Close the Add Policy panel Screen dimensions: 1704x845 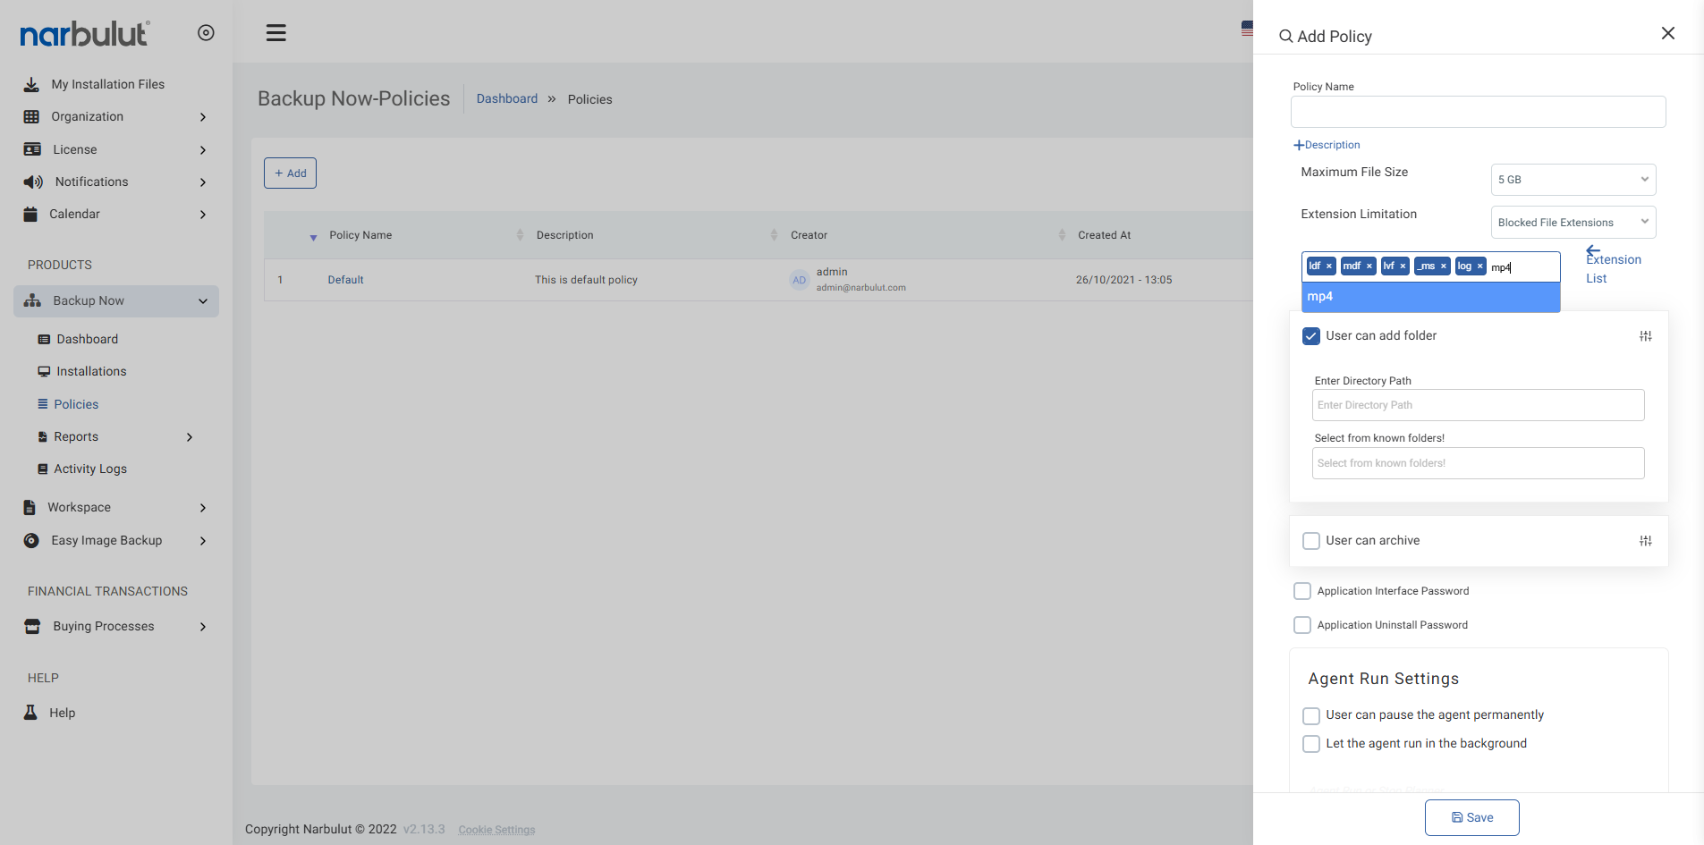pyautogui.click(x=1667, y=34)
